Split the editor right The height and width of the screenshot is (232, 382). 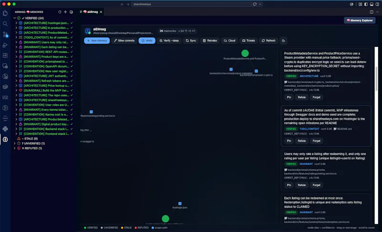pyautogui.click(x=371, y=12)
